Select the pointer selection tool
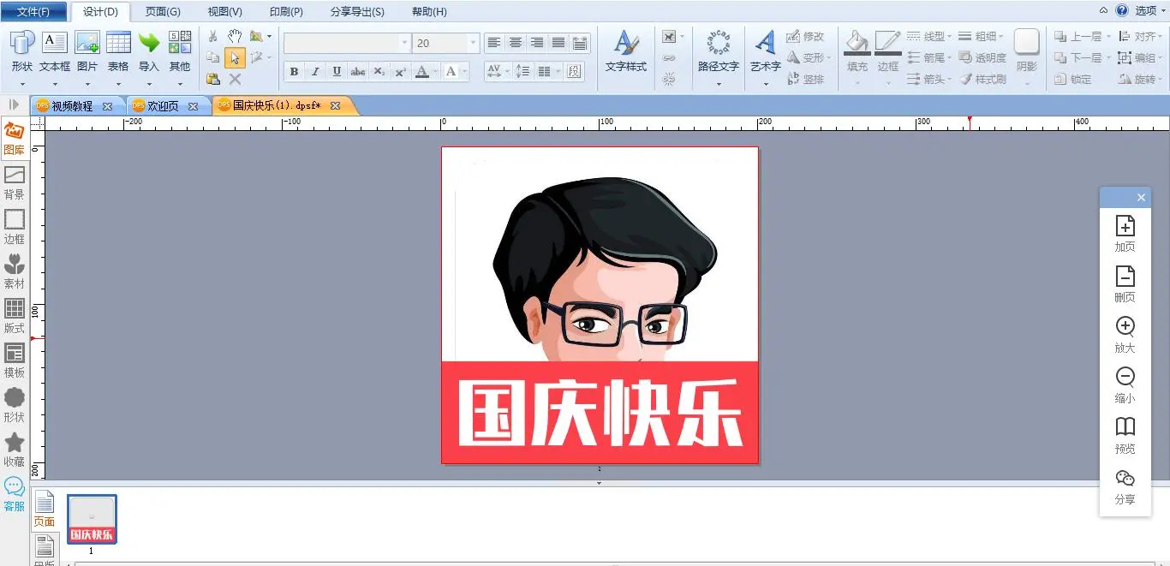The image size is (1170, 566). pos(235,58)
